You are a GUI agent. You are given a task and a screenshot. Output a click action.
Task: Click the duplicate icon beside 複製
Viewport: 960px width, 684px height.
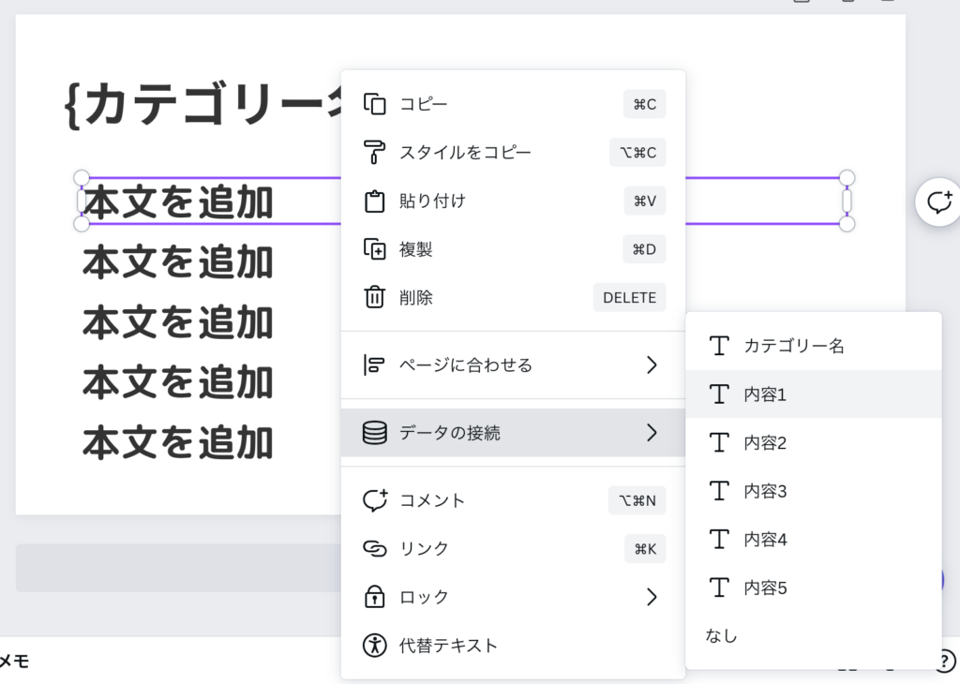click(x=374, y=250)
